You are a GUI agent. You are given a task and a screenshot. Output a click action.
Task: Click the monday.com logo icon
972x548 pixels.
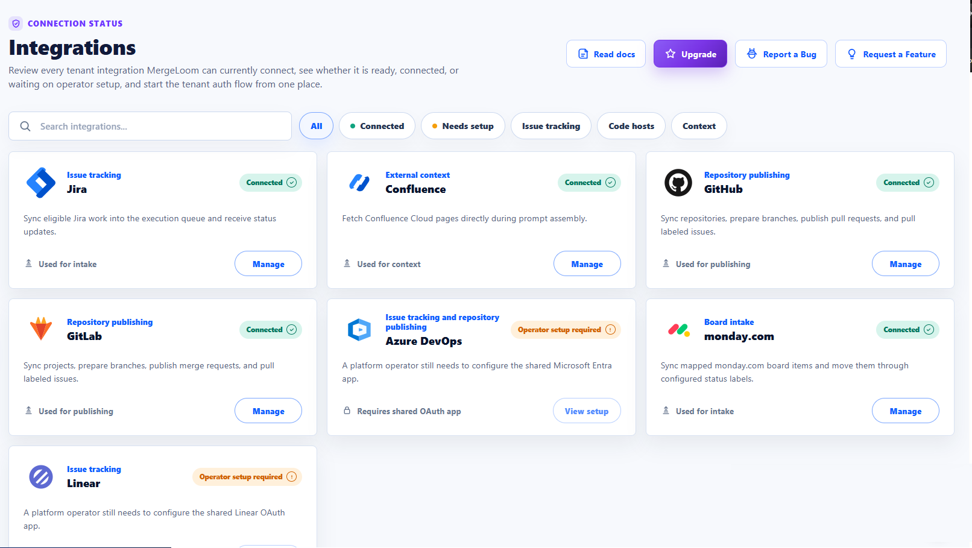tap(679, 330)
